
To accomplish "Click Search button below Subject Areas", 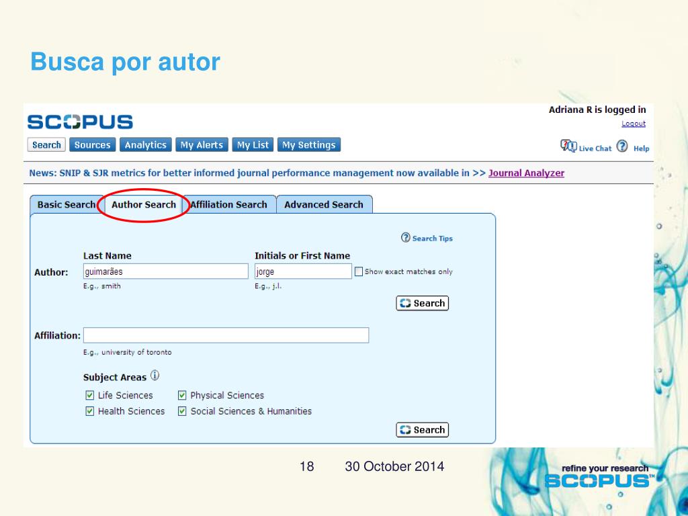I will pyautogui.click(x=423, y=430).
